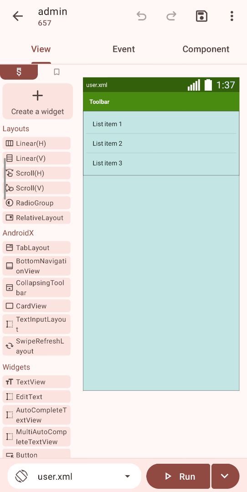Select the green Toolbar in preview
Image resolution: width=247 pixels, height=492 pixels.
click(x=161, y=102)
